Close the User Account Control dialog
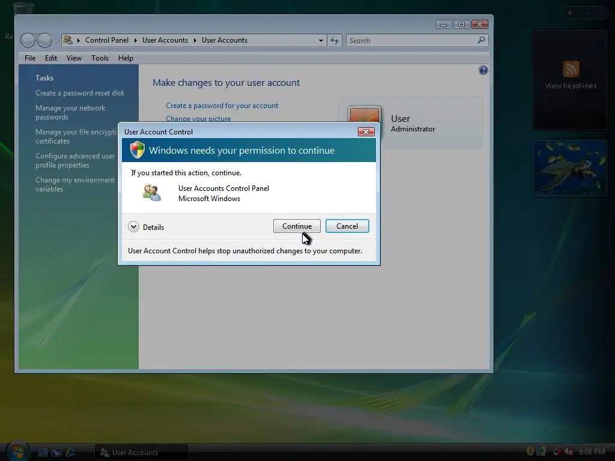 tap(366, 131)
